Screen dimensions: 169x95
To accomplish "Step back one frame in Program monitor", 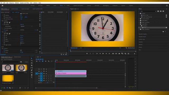I will coord(100,54).
